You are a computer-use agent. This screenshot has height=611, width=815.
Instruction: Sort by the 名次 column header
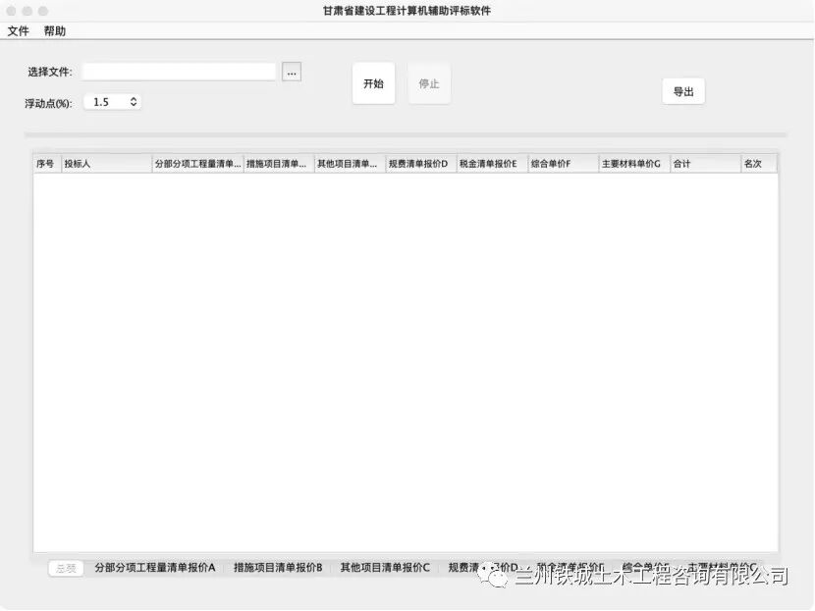(x=759, y=164)
